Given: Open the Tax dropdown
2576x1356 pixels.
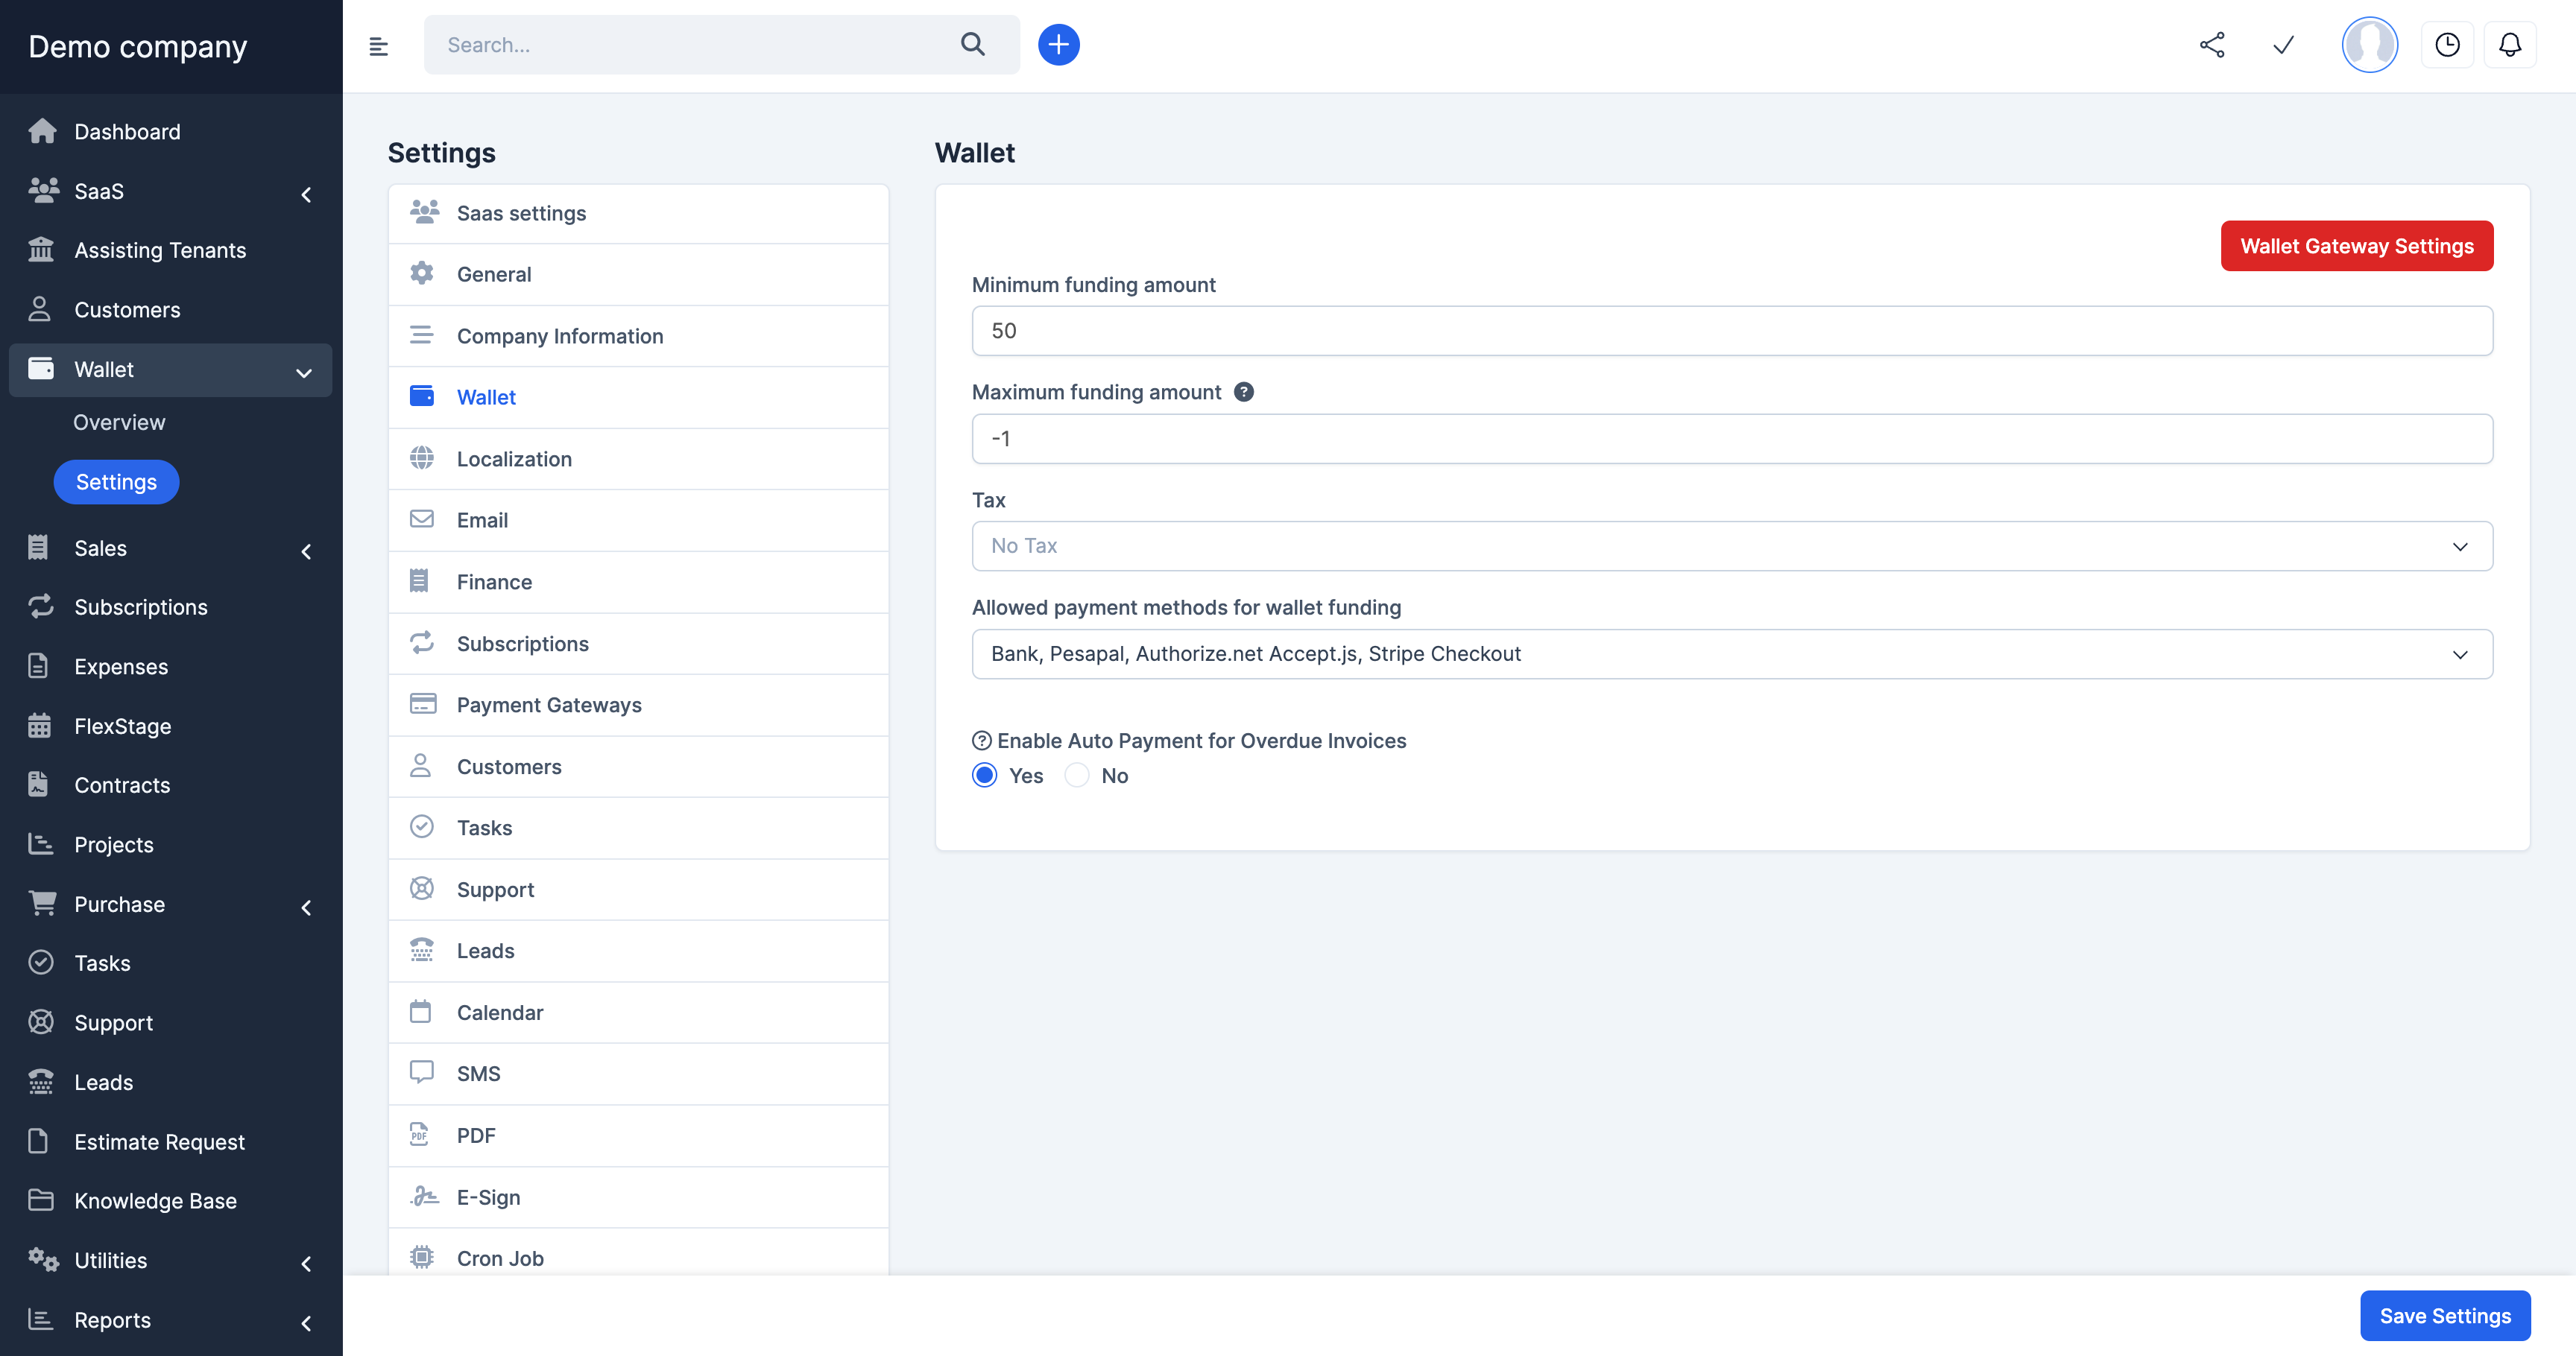Looking at the screenshot, I should [1731, 545].
